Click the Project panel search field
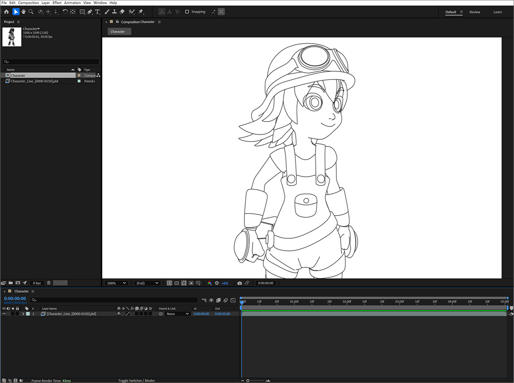Image resolution: width=514 pixels, height=383 pixels. click(51, 62)
